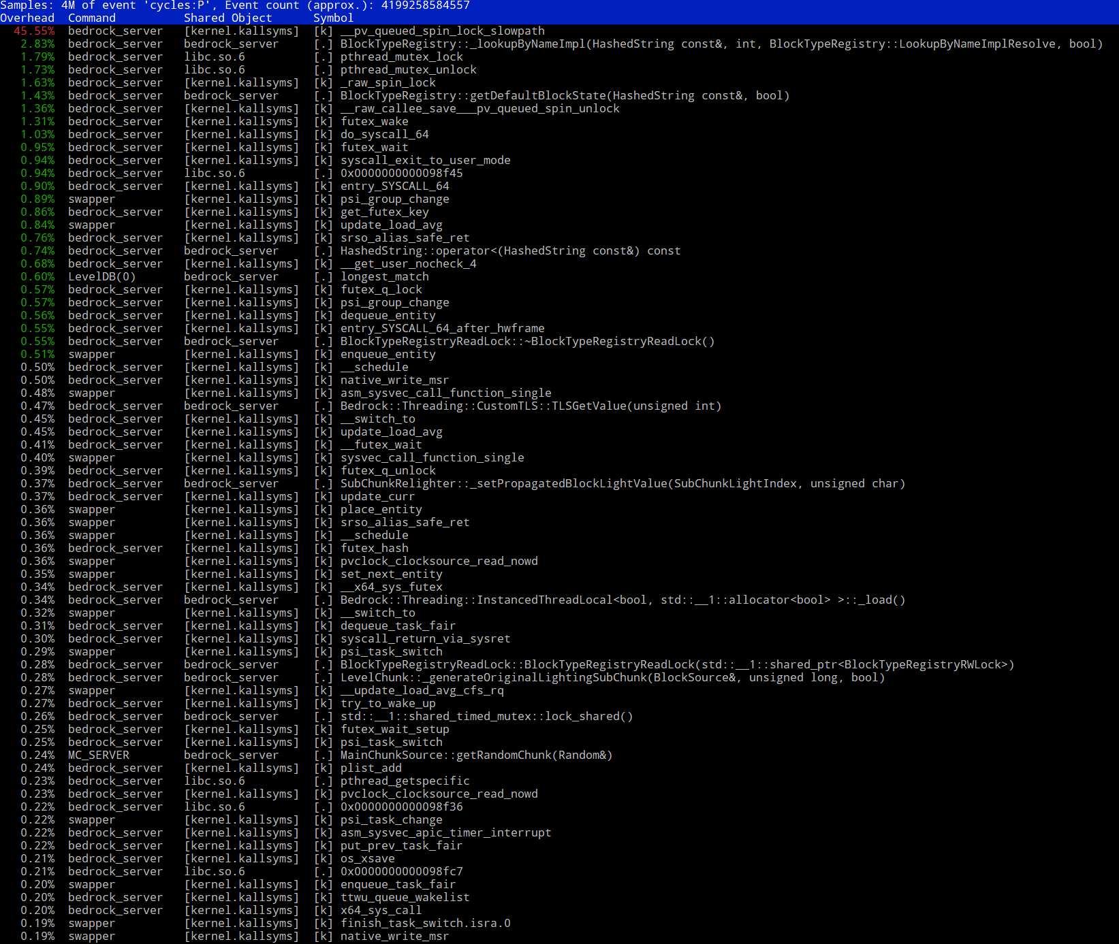Select the dequeue_task_fair symbol
The width and height of the screenshot is (1119, 944).
(398, 626)
